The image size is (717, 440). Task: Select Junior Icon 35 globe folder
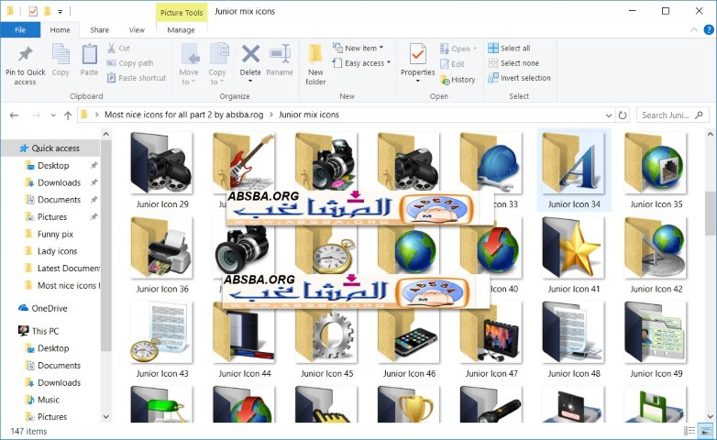click(x=656, y=163)
